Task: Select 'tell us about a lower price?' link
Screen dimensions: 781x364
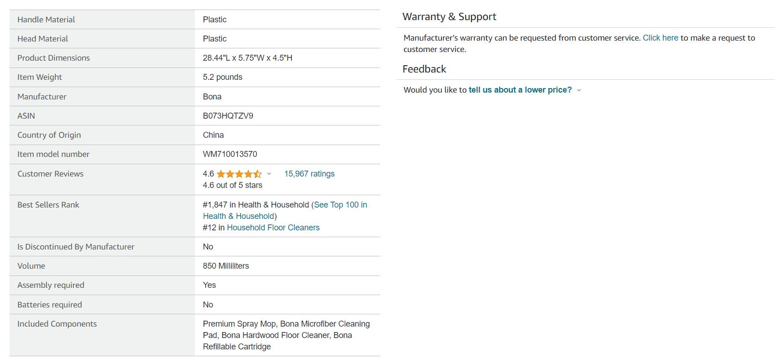Action: 520,90
